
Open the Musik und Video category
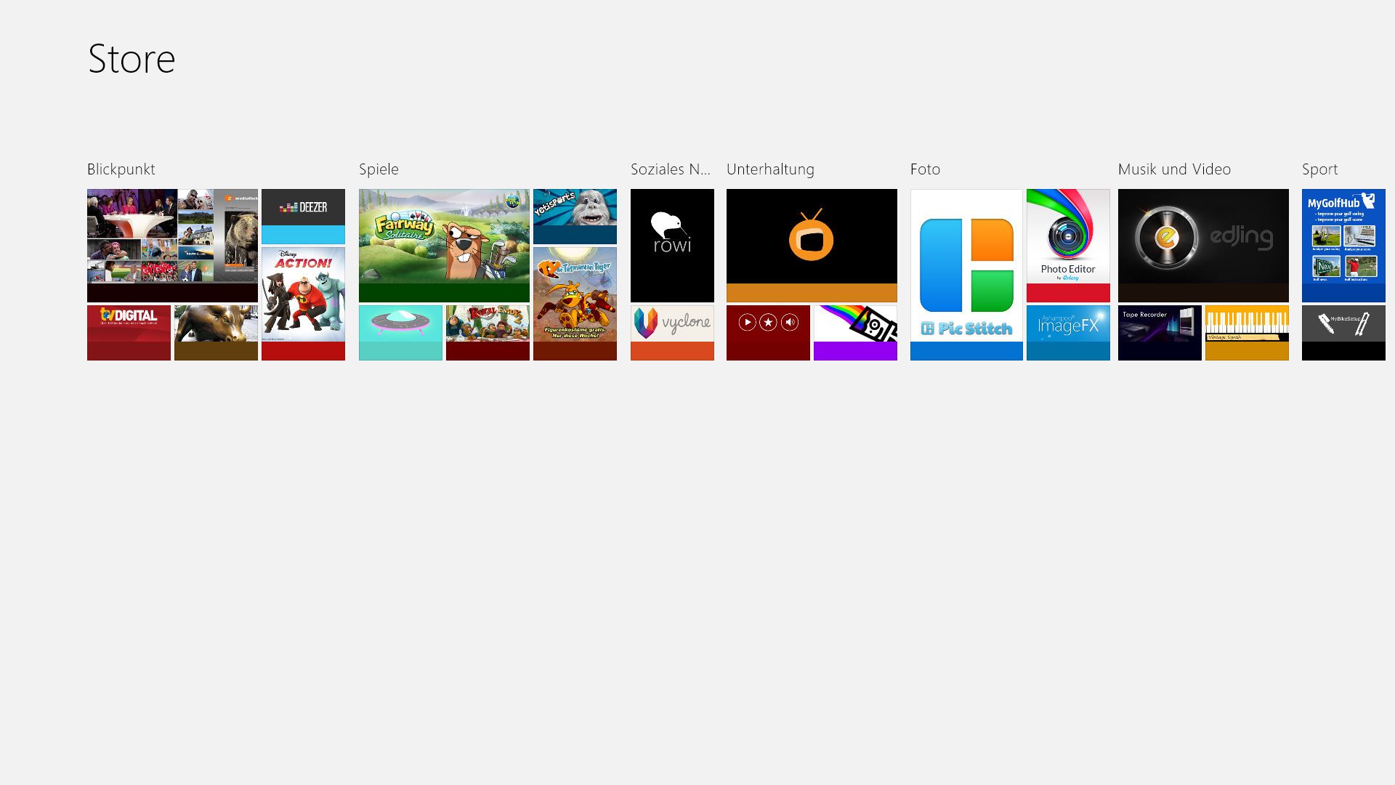pyautogui.click(x=1173, y=169)
